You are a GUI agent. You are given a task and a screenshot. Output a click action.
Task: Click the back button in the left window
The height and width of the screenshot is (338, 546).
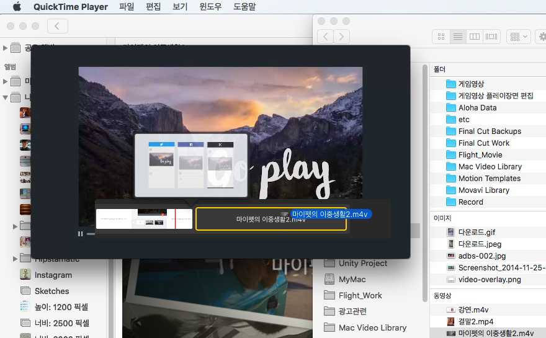click(57, 26)
